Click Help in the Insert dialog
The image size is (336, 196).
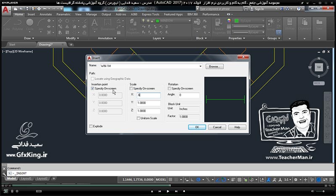(x=237, y=127)
